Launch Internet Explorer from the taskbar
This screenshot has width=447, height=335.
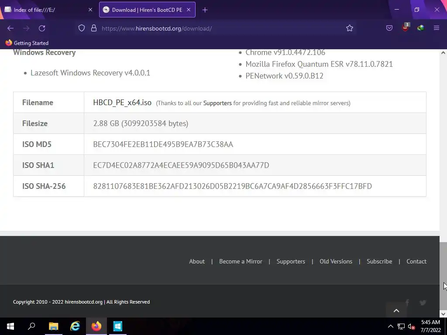(75, 326)
